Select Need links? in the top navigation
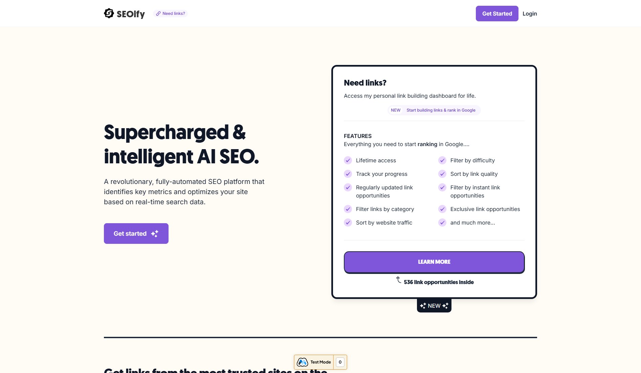Screen dimensions: 641x373 point(173,14)
